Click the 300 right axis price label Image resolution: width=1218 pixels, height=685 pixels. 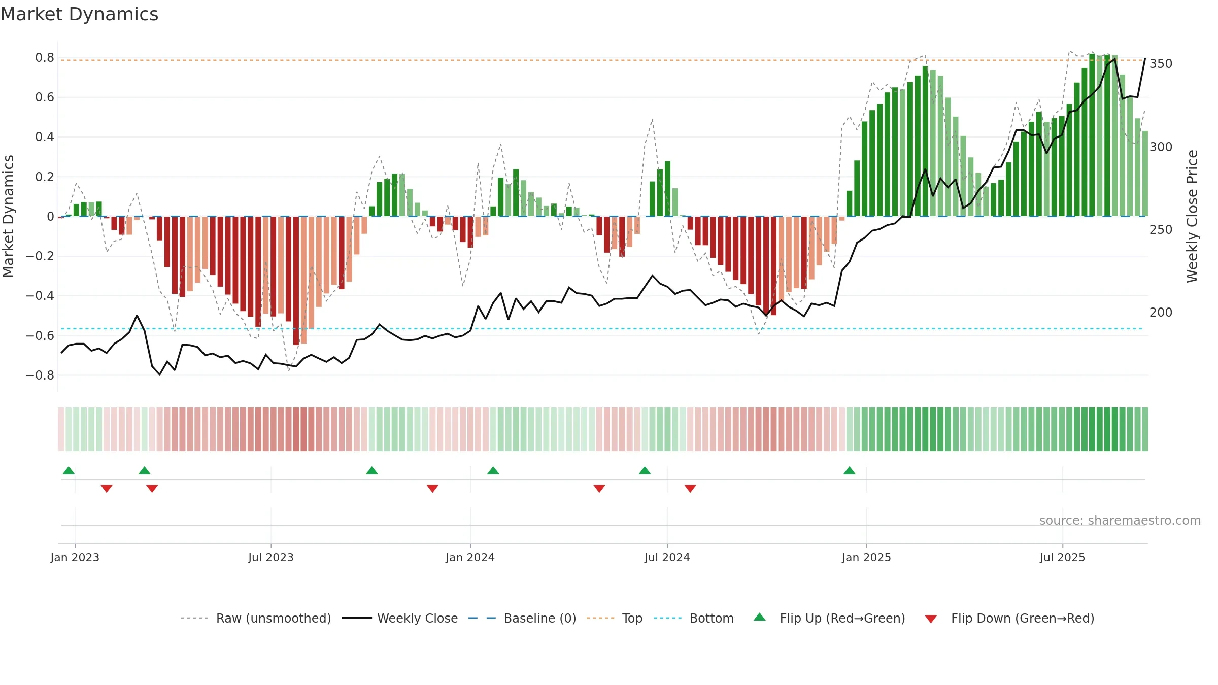coord(1161,147)
